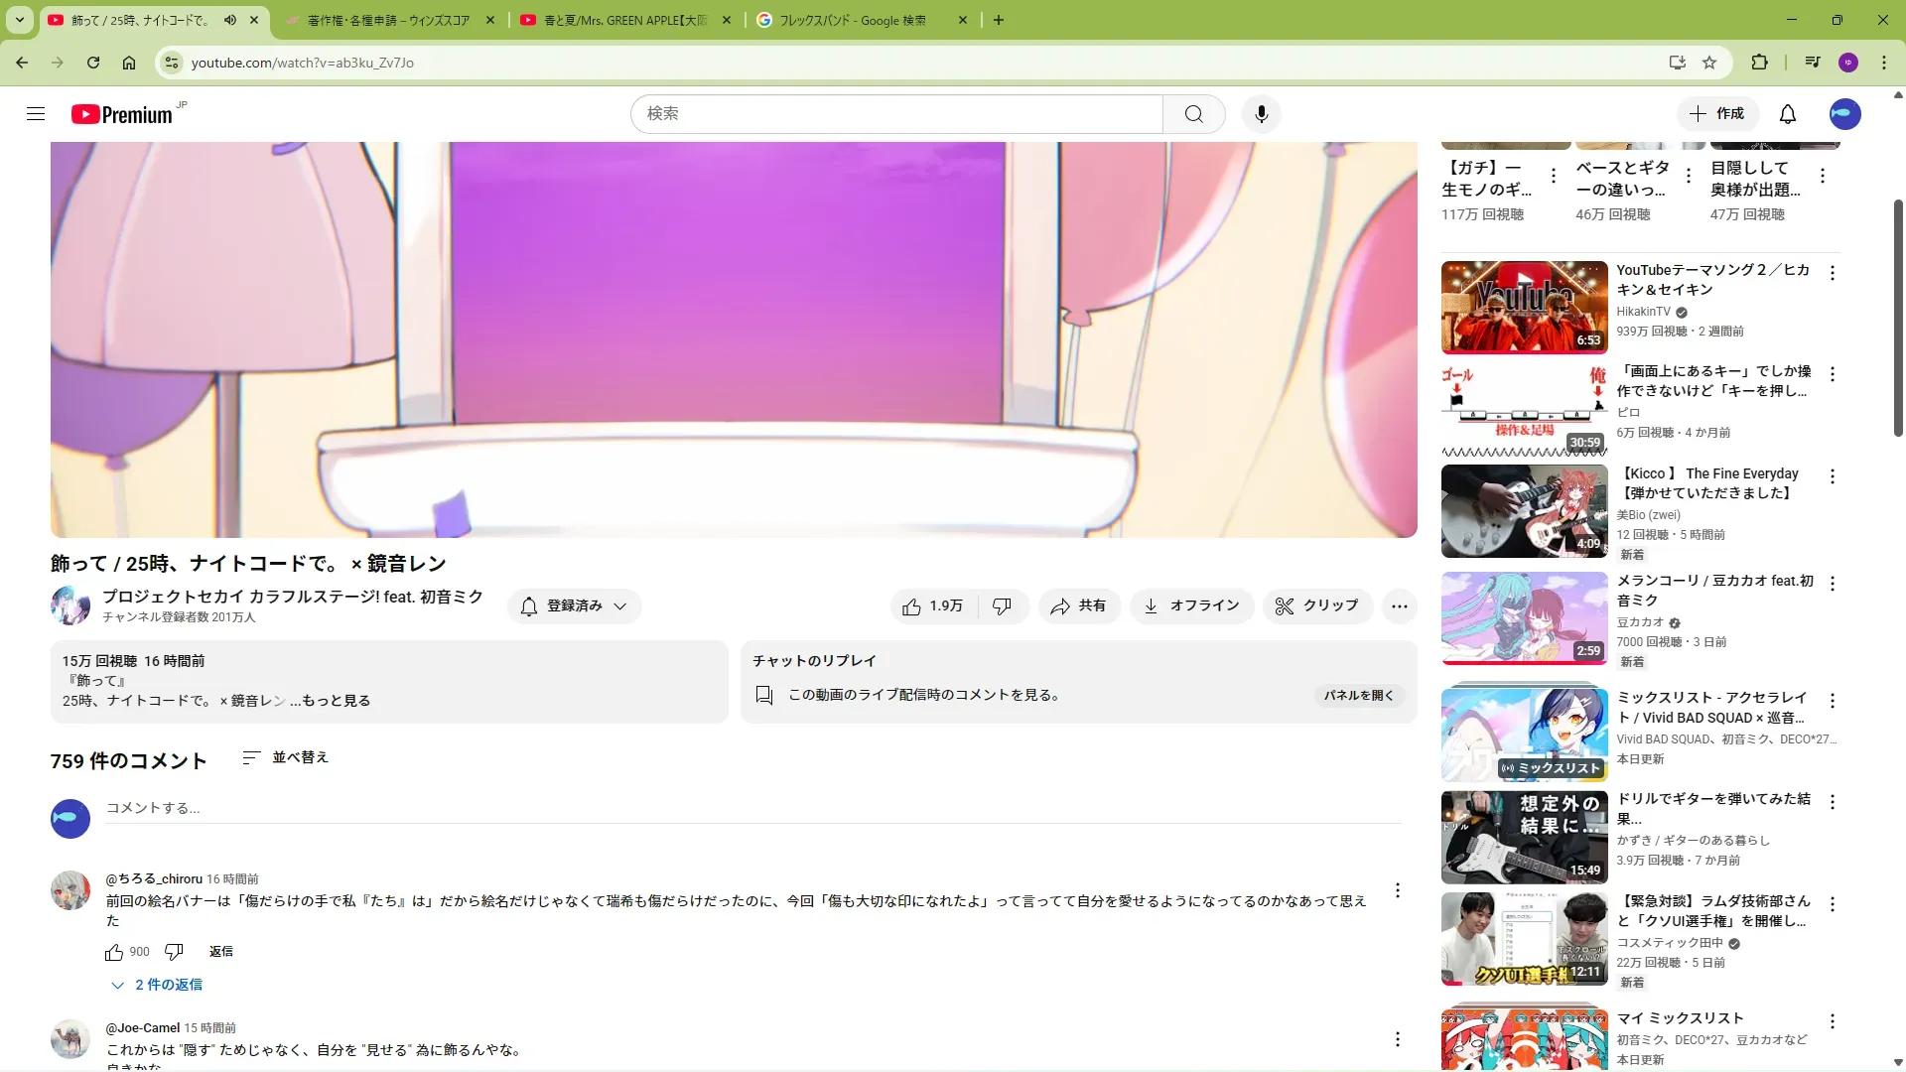Open the YouTube hamburger guide menu
Screen dimensions: 1906x1072
coord(36,114)
